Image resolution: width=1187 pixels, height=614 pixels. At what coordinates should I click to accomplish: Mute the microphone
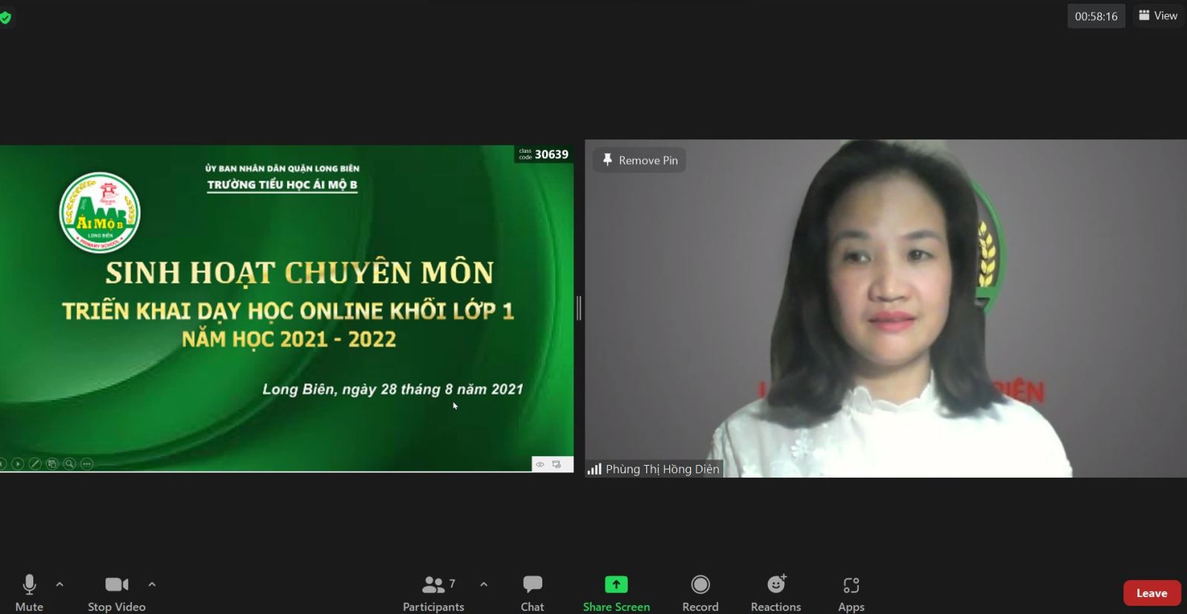pos(29,592)
